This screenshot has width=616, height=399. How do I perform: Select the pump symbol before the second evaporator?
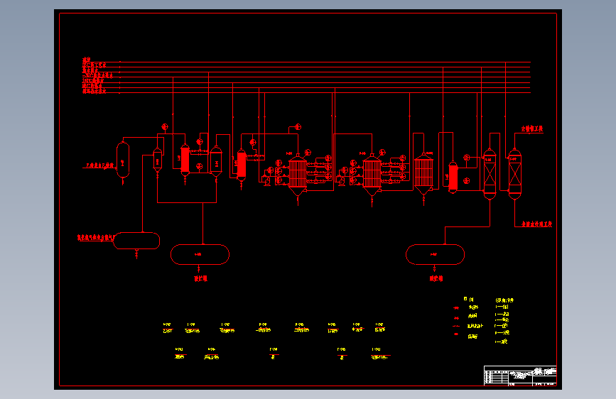pos(341,181)
